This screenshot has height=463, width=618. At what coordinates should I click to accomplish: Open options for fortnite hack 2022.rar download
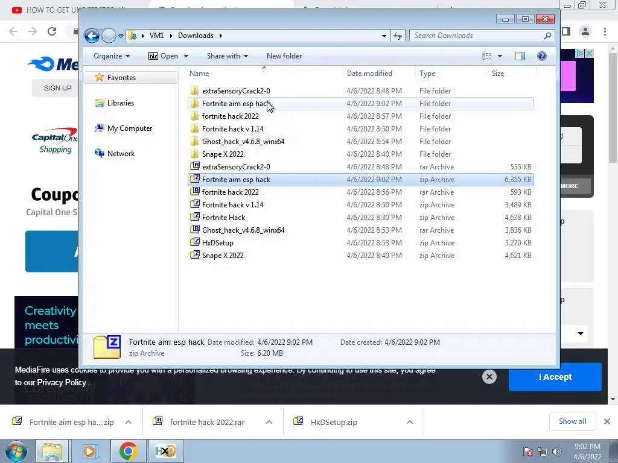pos(269,422)
